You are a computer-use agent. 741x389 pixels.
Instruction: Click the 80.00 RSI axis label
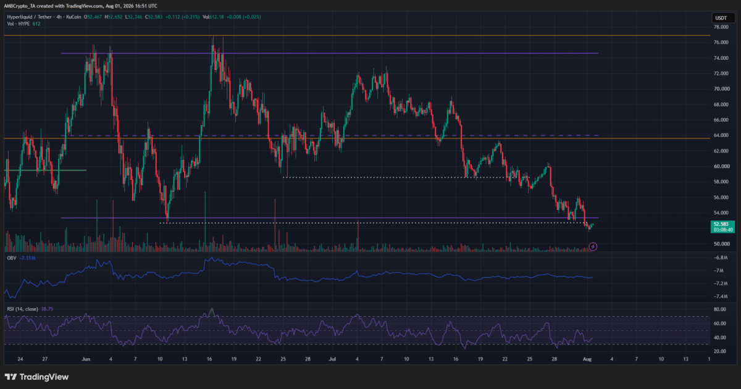pyautogui.click(x=719, y=309)
